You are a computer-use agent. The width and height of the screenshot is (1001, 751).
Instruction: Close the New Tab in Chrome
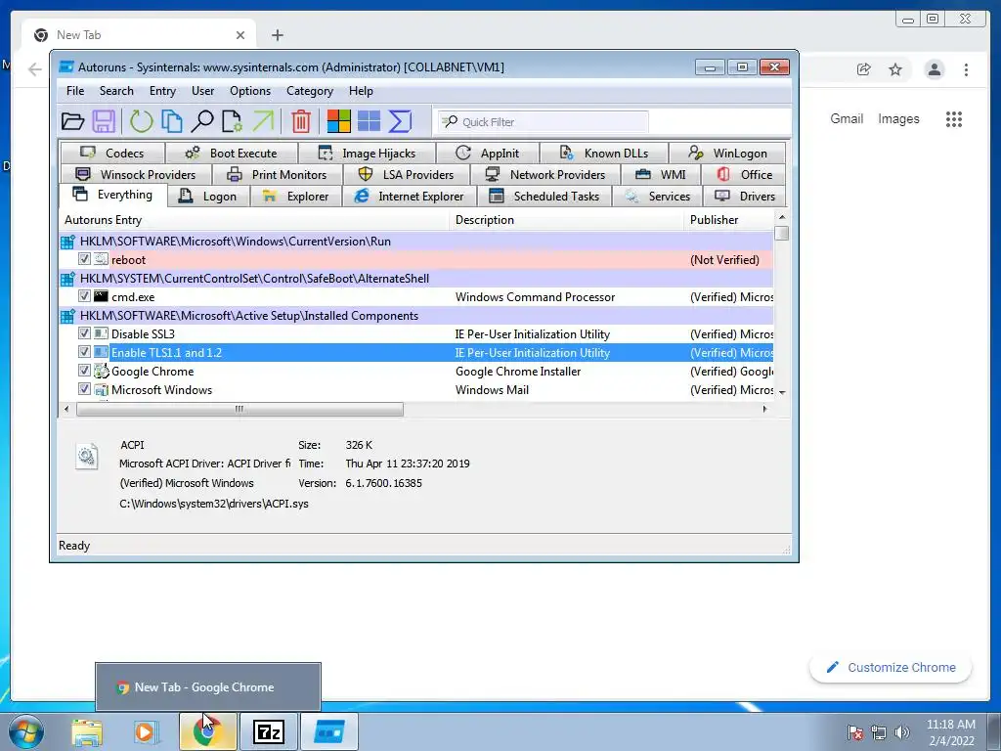[x=240, y=35]
